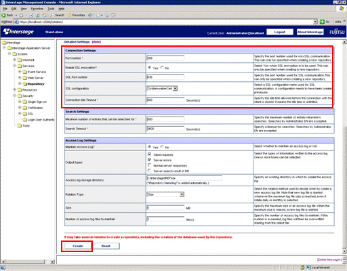Click the Interstage logo
The width and height of the screenshot is (347, 271).
pos(18,32)
